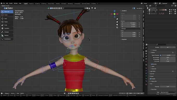The image size is (177, 100).
Task: Select the Select Box tool
Action: (x=7, y=12)
